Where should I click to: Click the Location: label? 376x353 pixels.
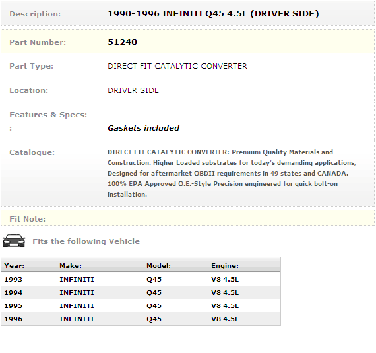29,90
